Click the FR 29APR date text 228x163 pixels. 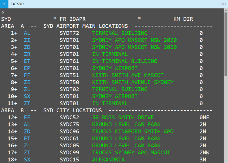pyautogui.click(x=73, y=19)
